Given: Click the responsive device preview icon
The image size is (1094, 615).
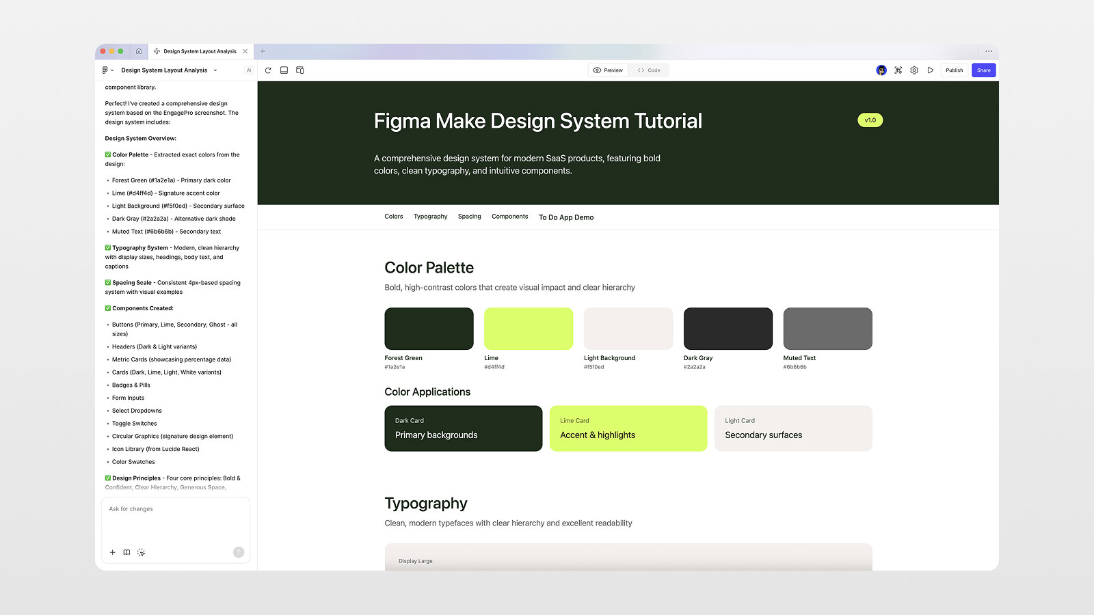Looking at the screenshot, I should pos(300,70).
